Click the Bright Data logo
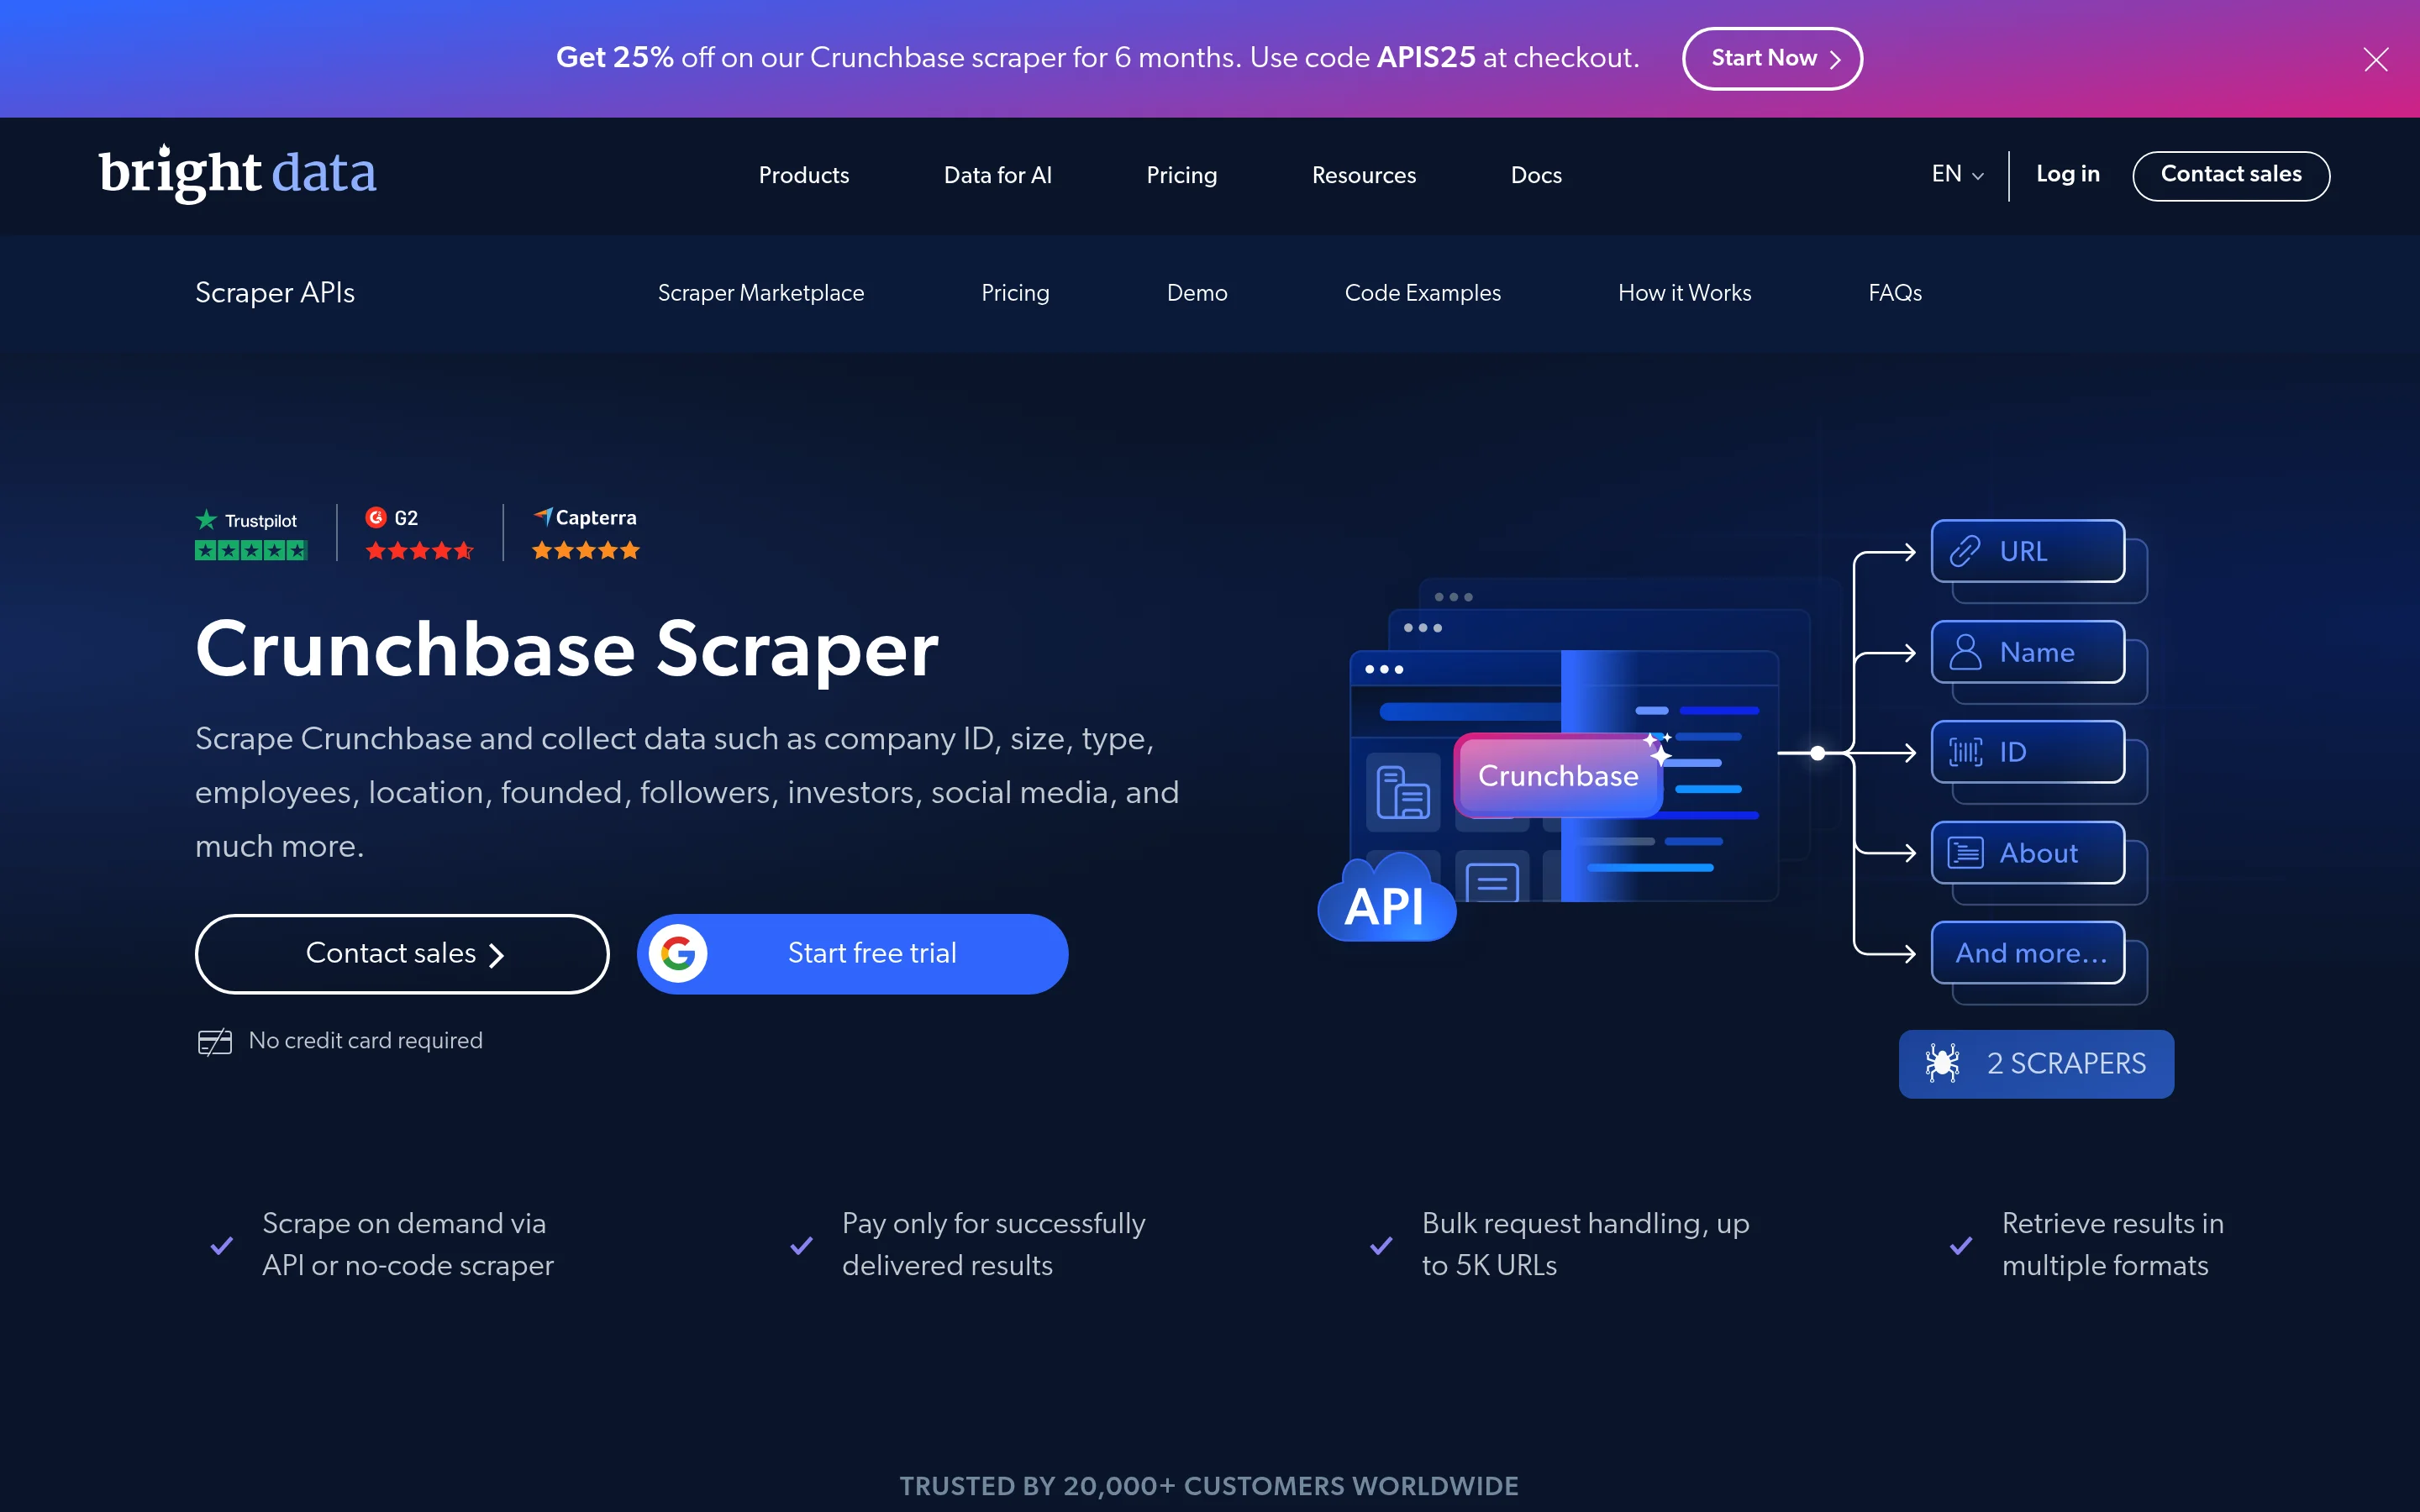Image resolution: width=2420 pixels, height=1512 pixels. 238,173
